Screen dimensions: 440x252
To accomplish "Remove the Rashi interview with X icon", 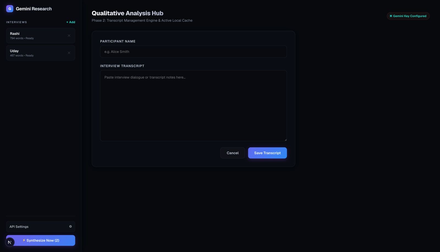I will pos(69,36).
